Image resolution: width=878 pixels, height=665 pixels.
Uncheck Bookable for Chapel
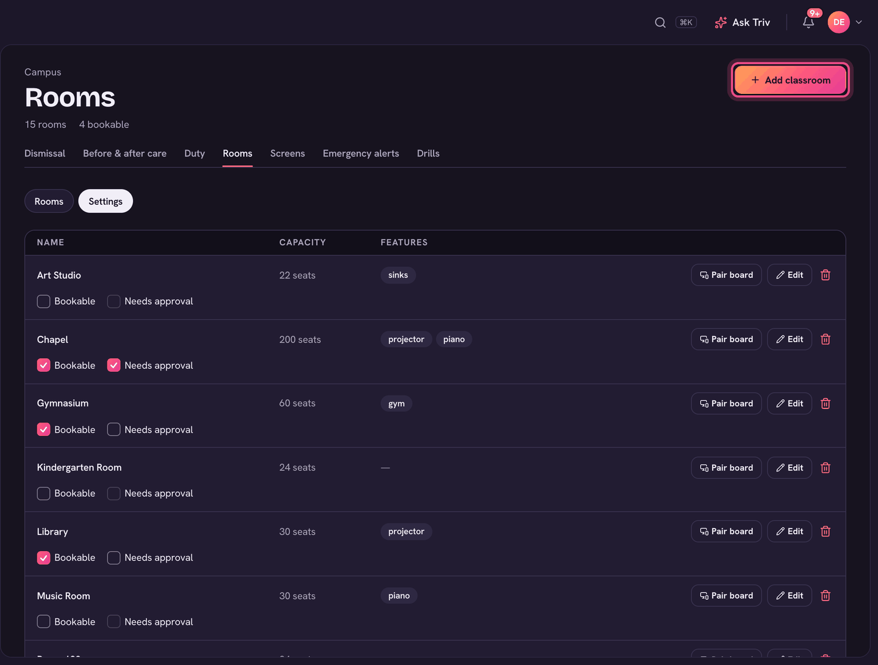click(44, 365)
